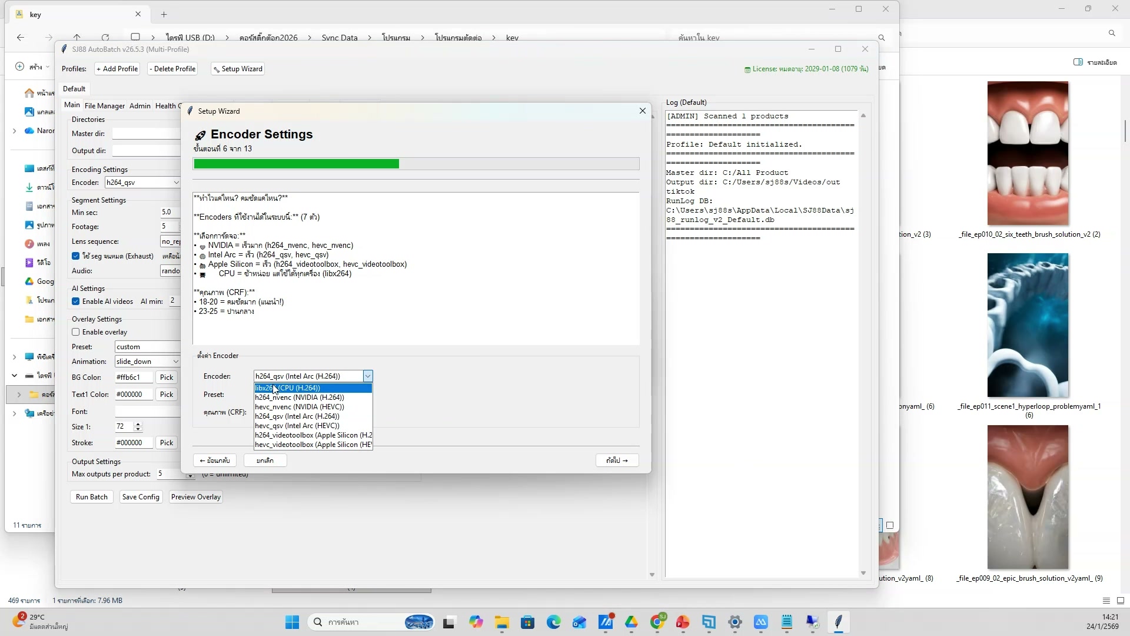
Task: Switch to the File Manager tab
Action: [x=104, y=106]
